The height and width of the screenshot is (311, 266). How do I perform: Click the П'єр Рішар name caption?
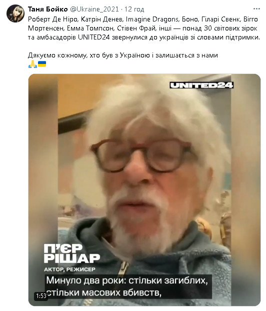click(72, 253)
